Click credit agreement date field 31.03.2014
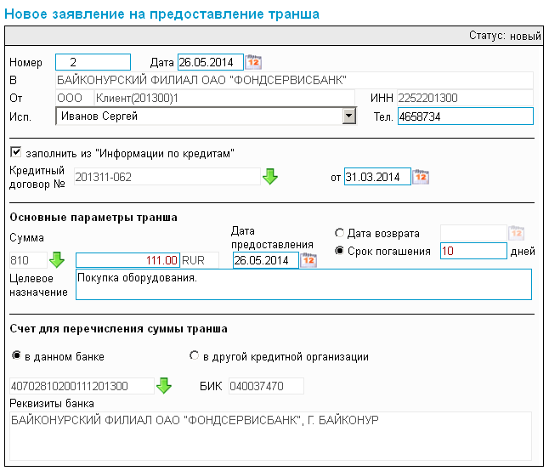This screenshot has height=471, width=549. [x=377, y=177]
